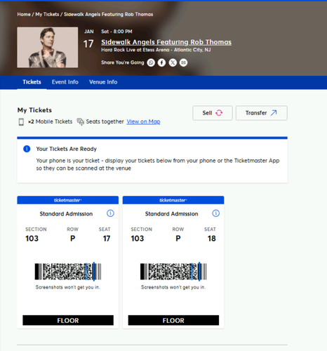Click the blue info icon beside Your Tickets Are Ready
327x351 pixels.
[x=27, y=149]
